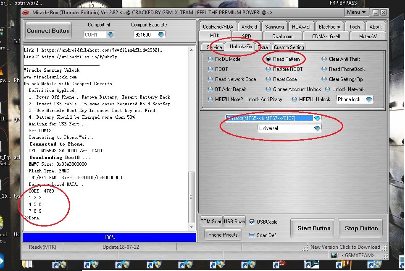Choose Restore ROOT radio button
Viewport: 405px width, 271px height.
(x=268, y=69)
